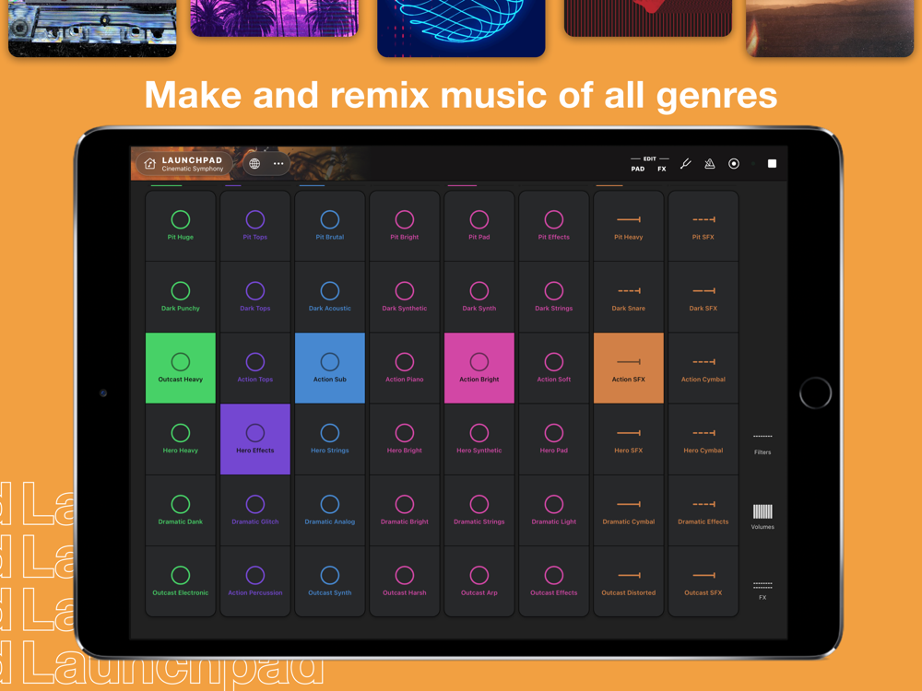Play the Outcast Harsh pad
Viewport: 922px width, 691px height.
(405, 581)
